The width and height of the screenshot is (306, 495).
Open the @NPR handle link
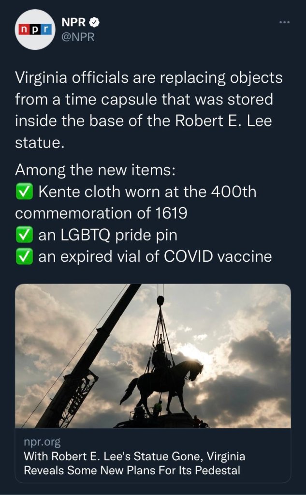pyautogui.click(x=77, y=37)
